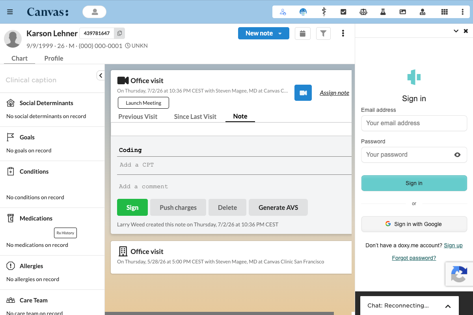Viewport: 473px width, 315px height.
Task: Open the caduceus medical icon
Action: point(324,12)
